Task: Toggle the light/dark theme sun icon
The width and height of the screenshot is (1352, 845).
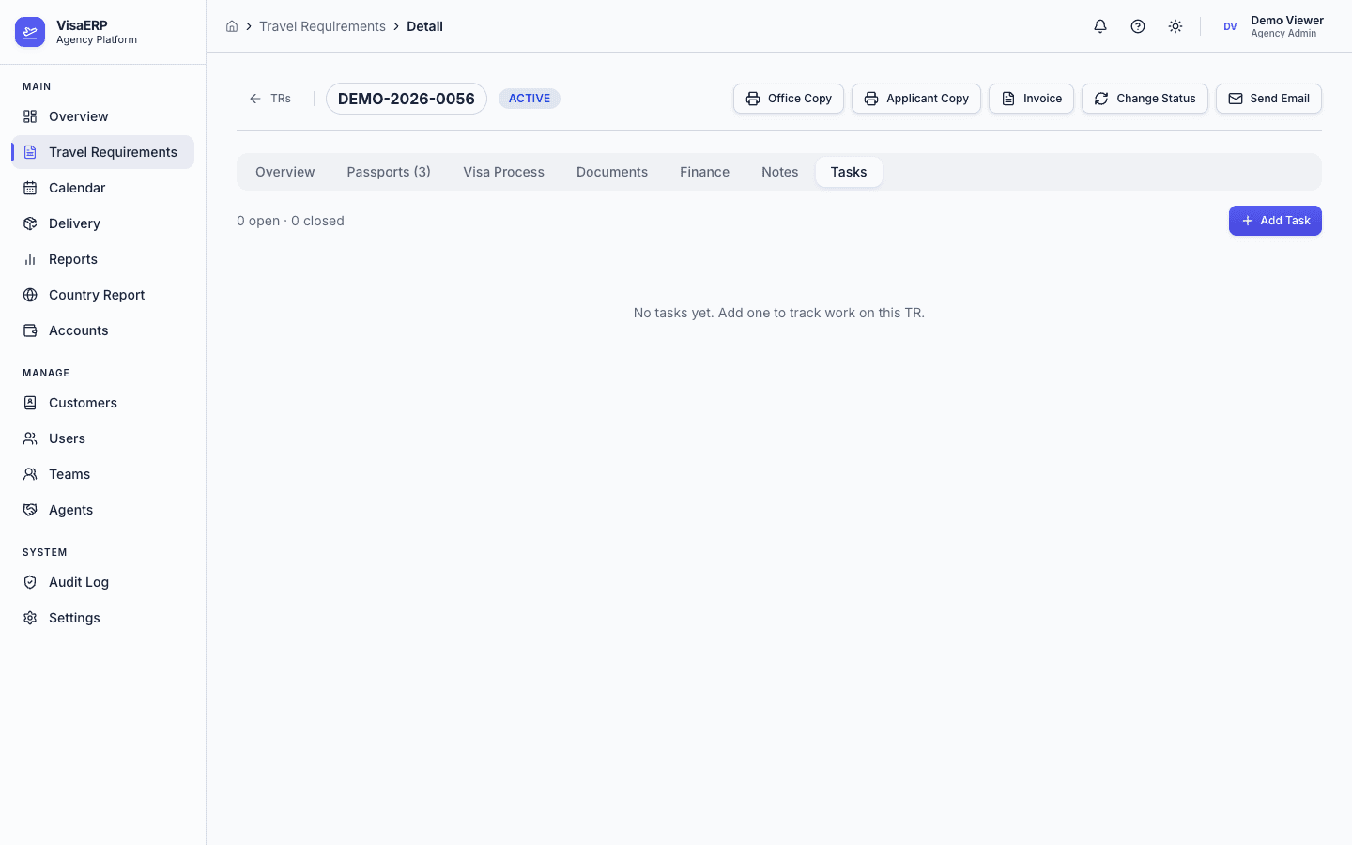Action: click(x=1175, y=26)
